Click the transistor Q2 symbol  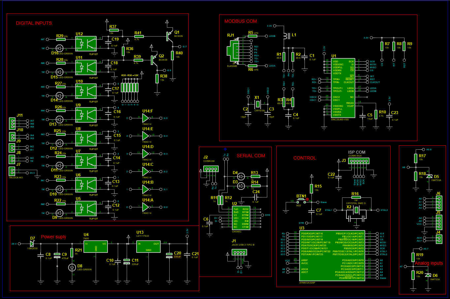(153, 60)
